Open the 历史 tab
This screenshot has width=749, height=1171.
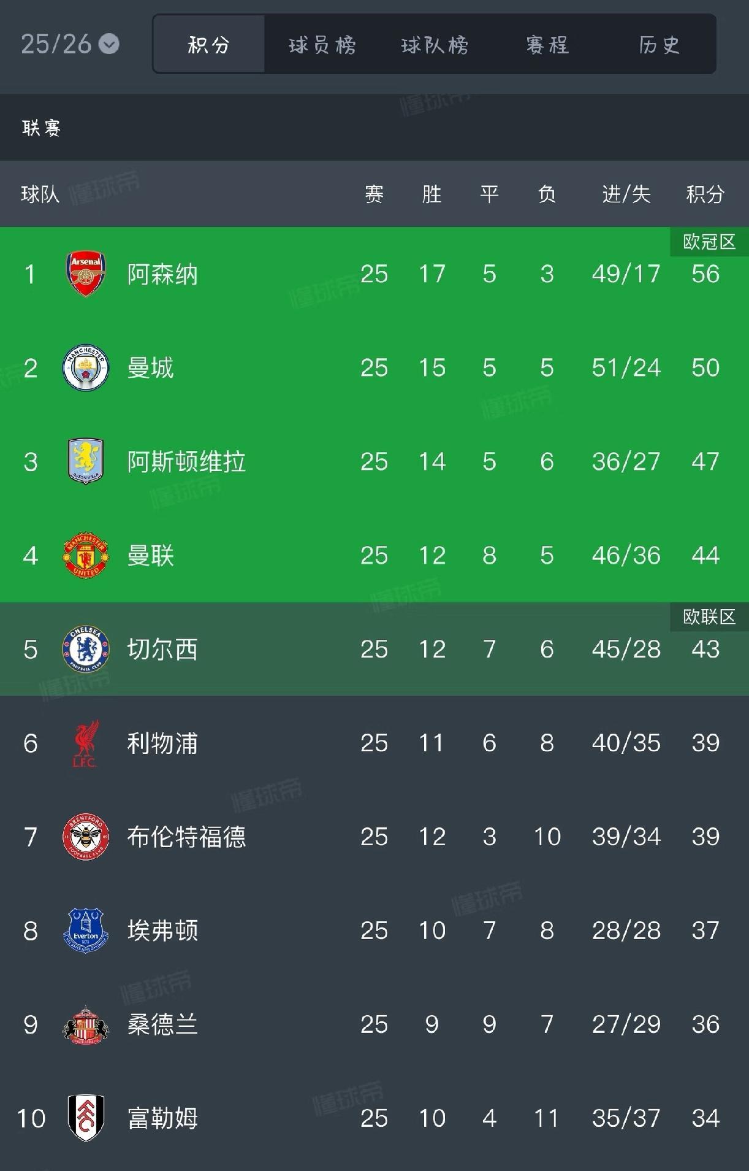pyautogui.click(x=660, y=45)
